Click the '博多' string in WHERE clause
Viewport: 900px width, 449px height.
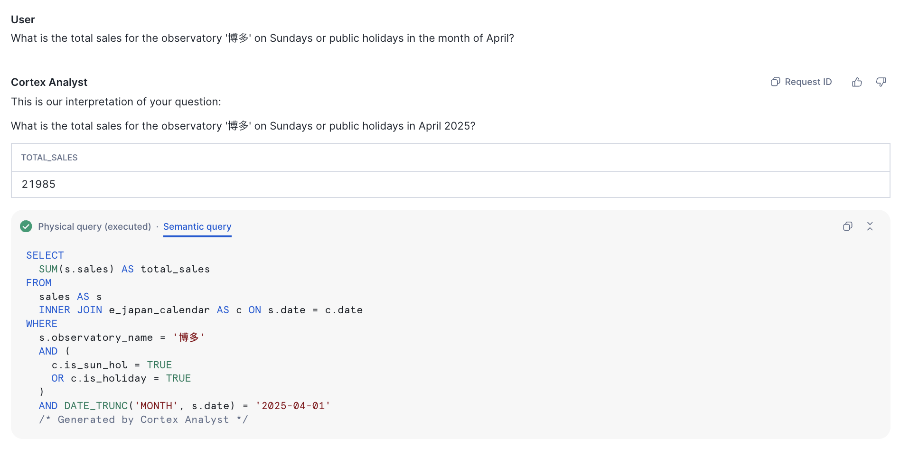tap(189, 337)
